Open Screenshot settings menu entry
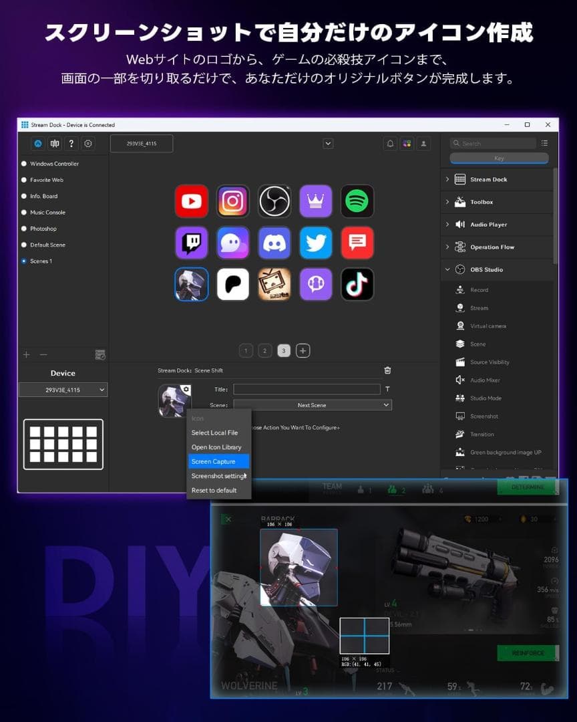This screenshot has width=577, height=722. coord(220,476)
